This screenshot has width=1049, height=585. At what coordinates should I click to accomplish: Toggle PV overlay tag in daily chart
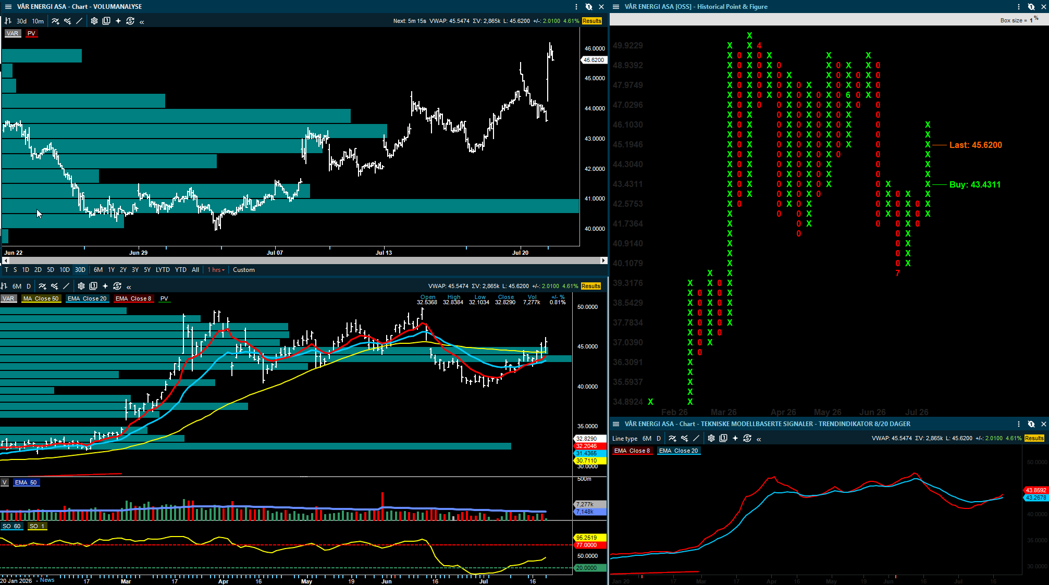165,298
